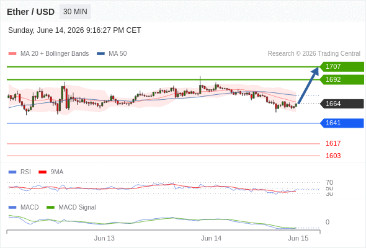This screenshot has width=366, height=248.
Task: Click the blue RSI legend icon
Action: [12, 172]
